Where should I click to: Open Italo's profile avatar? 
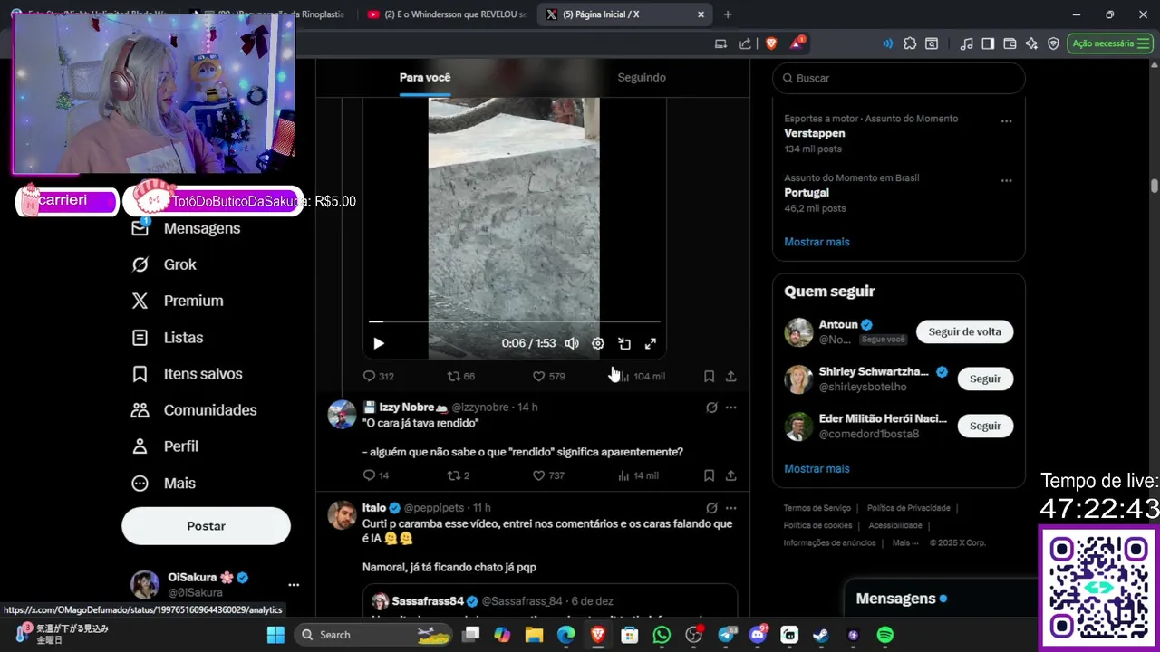coord(343,515)
